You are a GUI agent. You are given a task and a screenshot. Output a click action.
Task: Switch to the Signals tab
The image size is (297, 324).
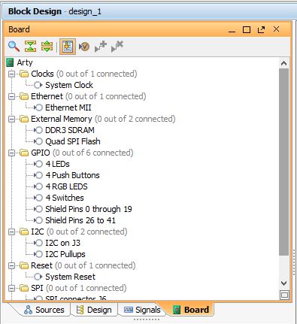(x=142, y=310)
